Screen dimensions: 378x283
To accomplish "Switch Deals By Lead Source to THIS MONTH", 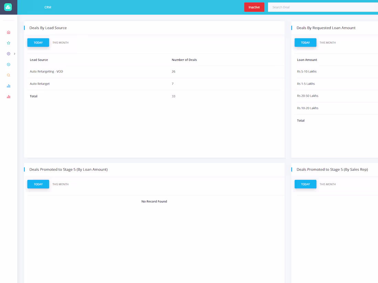I will tap(60, 43).
